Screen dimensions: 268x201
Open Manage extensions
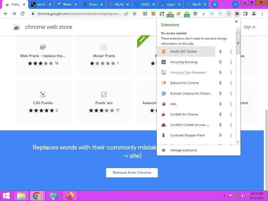pos(183,150)
